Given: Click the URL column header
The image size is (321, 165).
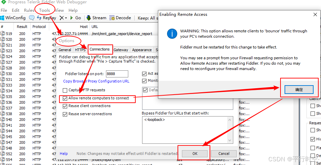Looking at the screenshot, I should [95, 27].
